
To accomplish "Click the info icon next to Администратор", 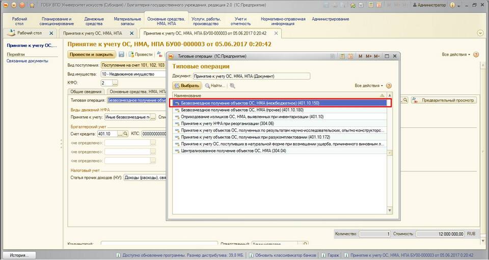I will (452, 5).
